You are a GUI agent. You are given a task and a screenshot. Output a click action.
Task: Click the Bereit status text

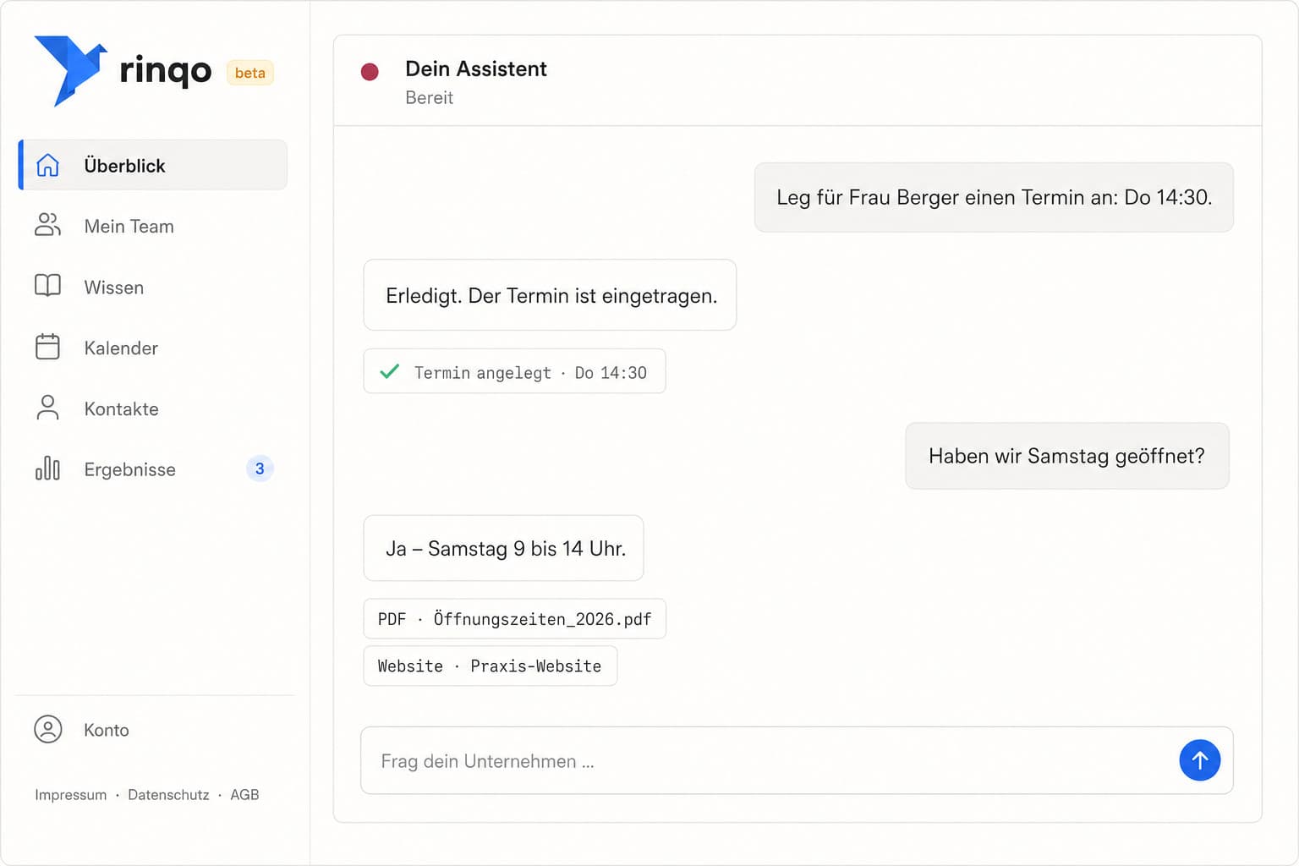coord(430,98)
